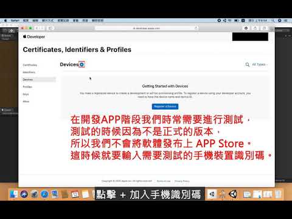Click the Apple Developer logo link

click(34, 36)
